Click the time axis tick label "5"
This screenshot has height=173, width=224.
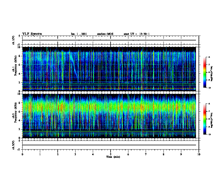[x=111, y=154]
